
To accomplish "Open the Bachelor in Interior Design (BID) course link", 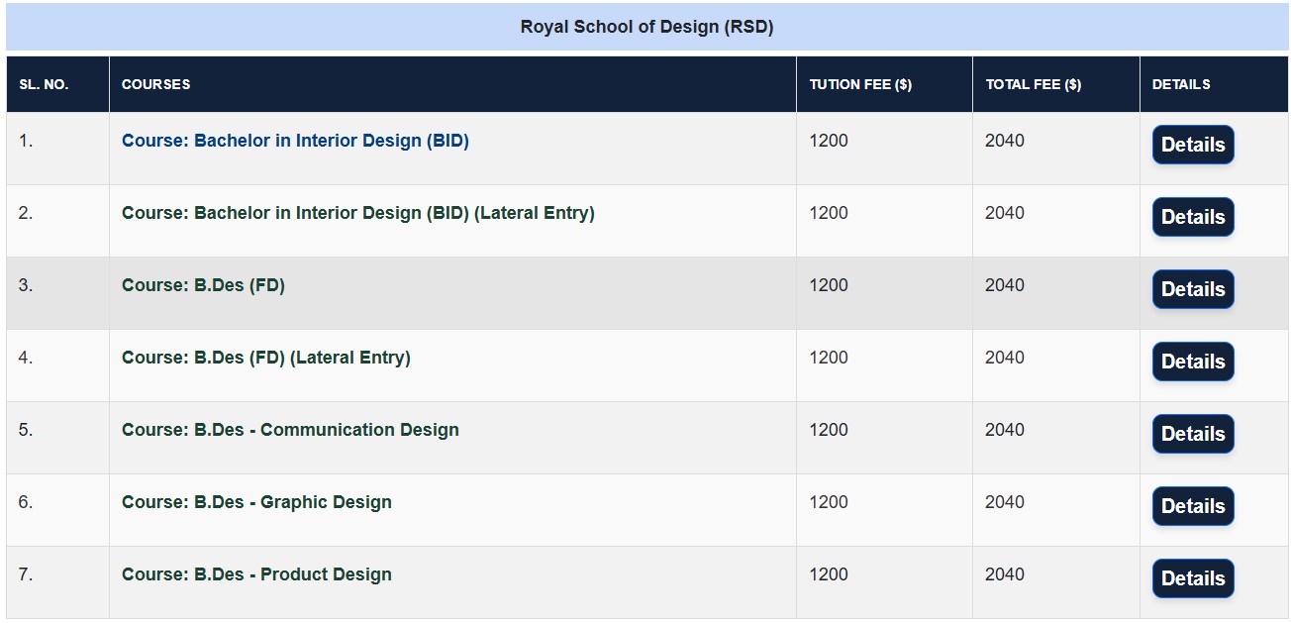I will [295, 141].
